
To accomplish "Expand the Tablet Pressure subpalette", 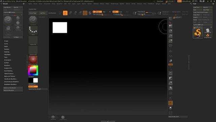I will click(x=9, y=74).
